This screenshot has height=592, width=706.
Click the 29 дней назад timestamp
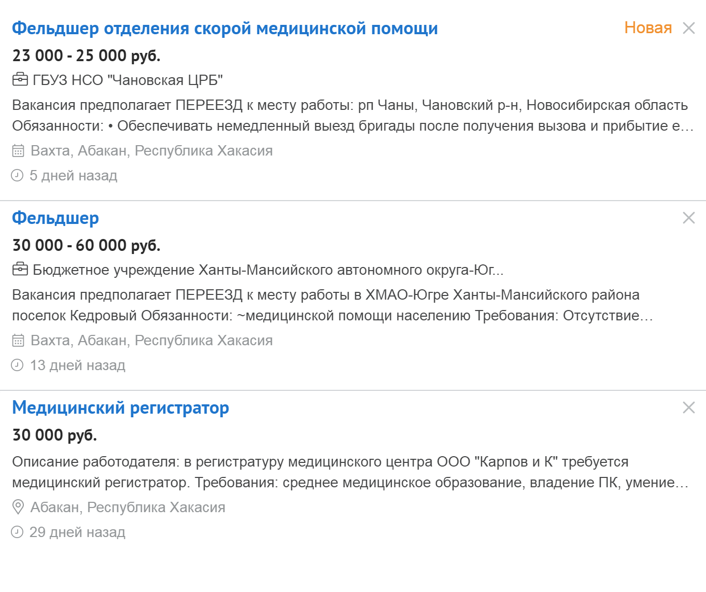pyautogui.click(x=78, y=532)
